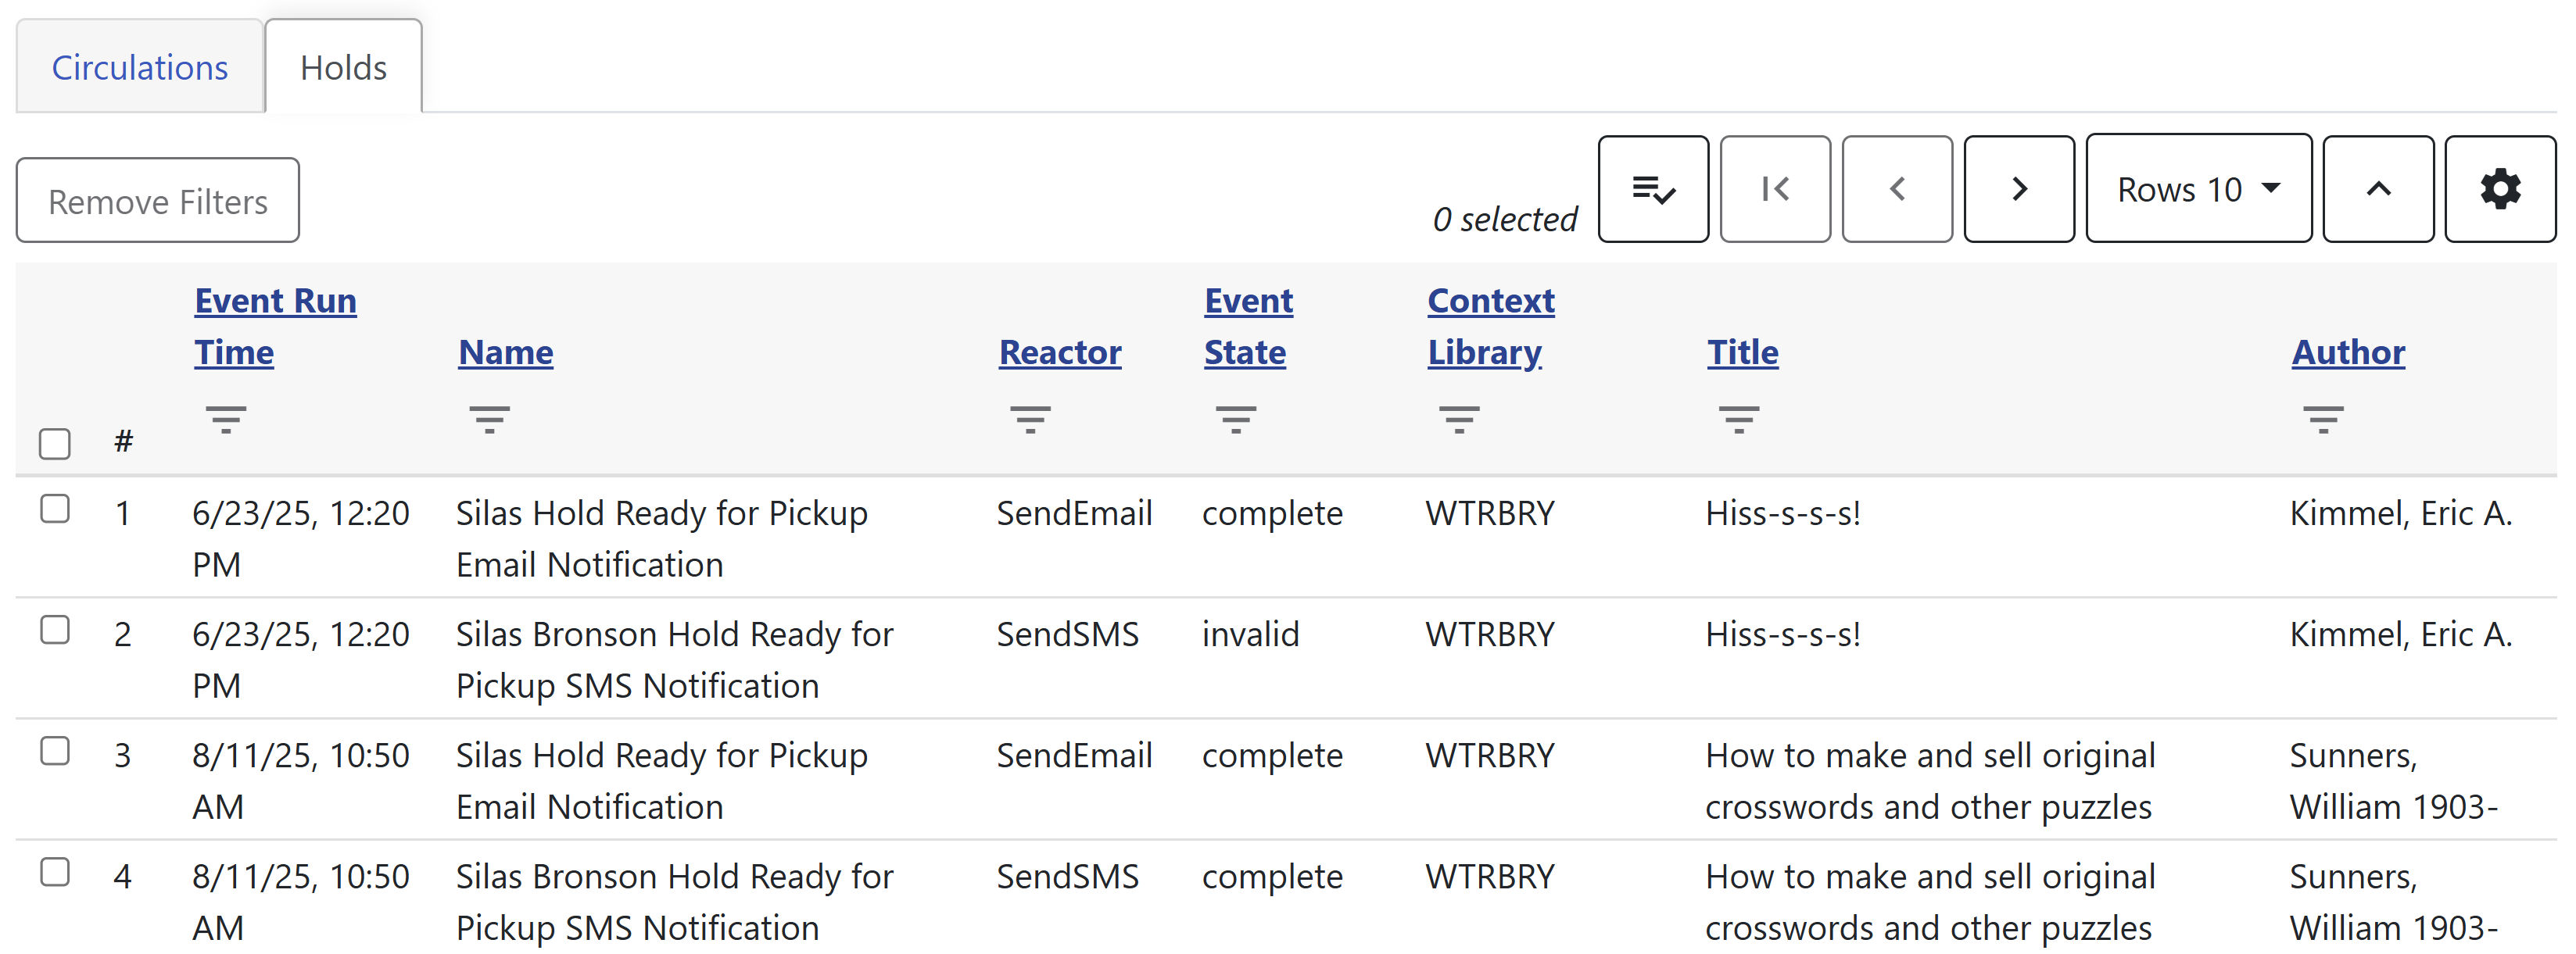Open filter for Event State column
The image size is (2576, 954).
(x=1235, y=420)
